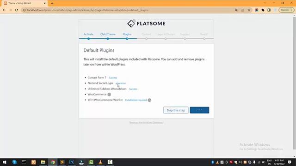The height and width of the screenshot is (166, 296).
Task: Click the blue loading Continue button
Action: click(199, 110)
